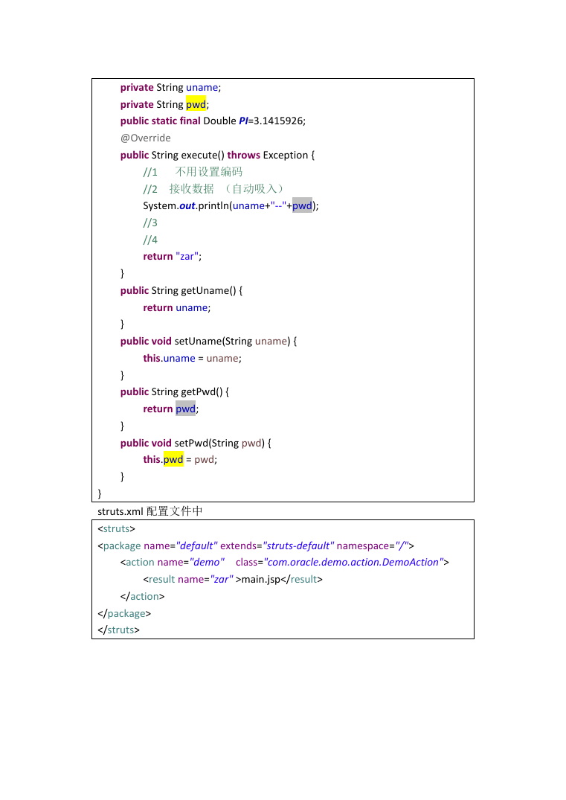Click 'public String execute() throws Exception {' line
The height and width of the screenshot is (800, 566).
(217, 155)
